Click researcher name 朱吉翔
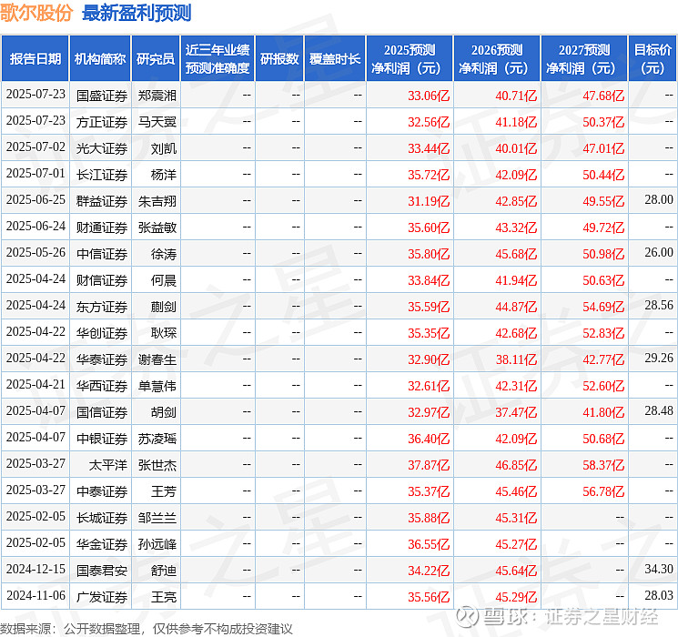 coord(157,201)
